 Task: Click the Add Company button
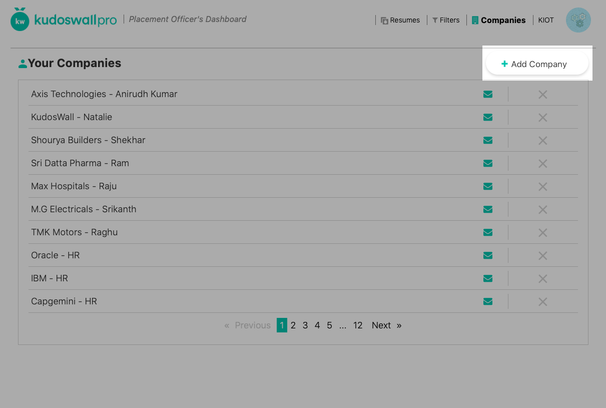pos(537,64)
